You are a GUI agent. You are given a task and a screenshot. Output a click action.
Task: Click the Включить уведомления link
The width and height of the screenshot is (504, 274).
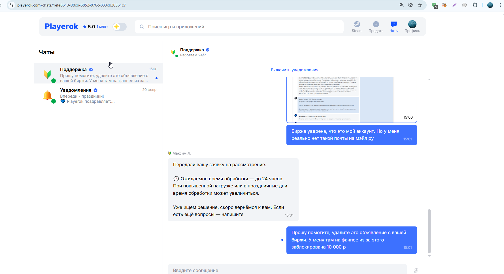pos(295,70)
